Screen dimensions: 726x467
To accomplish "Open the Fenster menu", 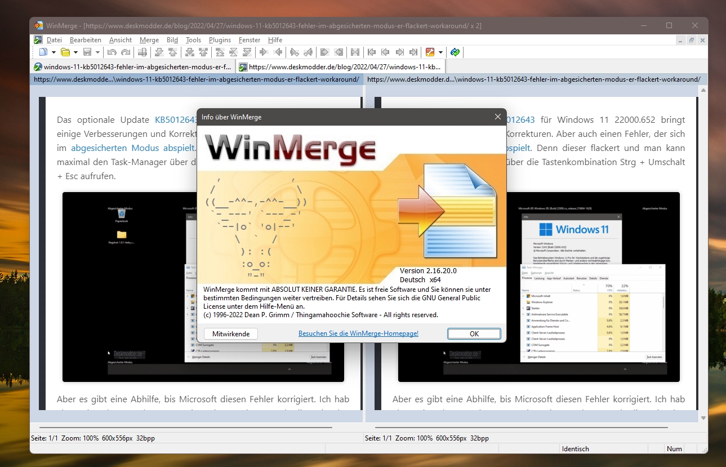I will (x=250, y=40).
